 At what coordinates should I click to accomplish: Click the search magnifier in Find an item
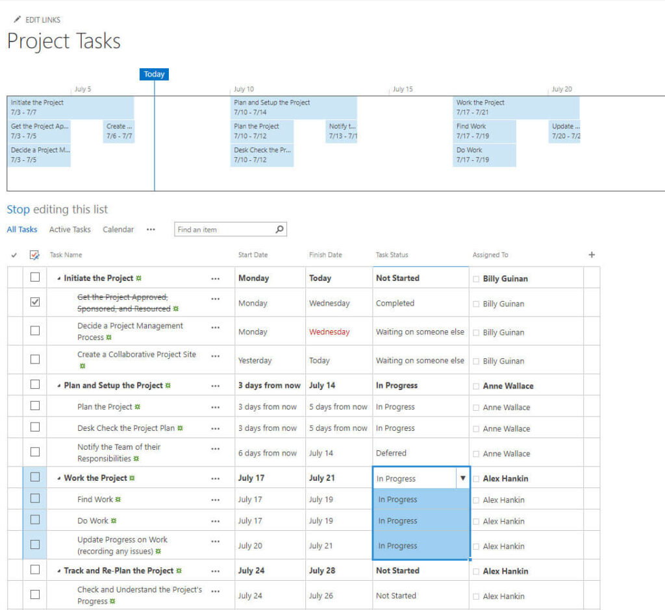[x=279, y=229]
